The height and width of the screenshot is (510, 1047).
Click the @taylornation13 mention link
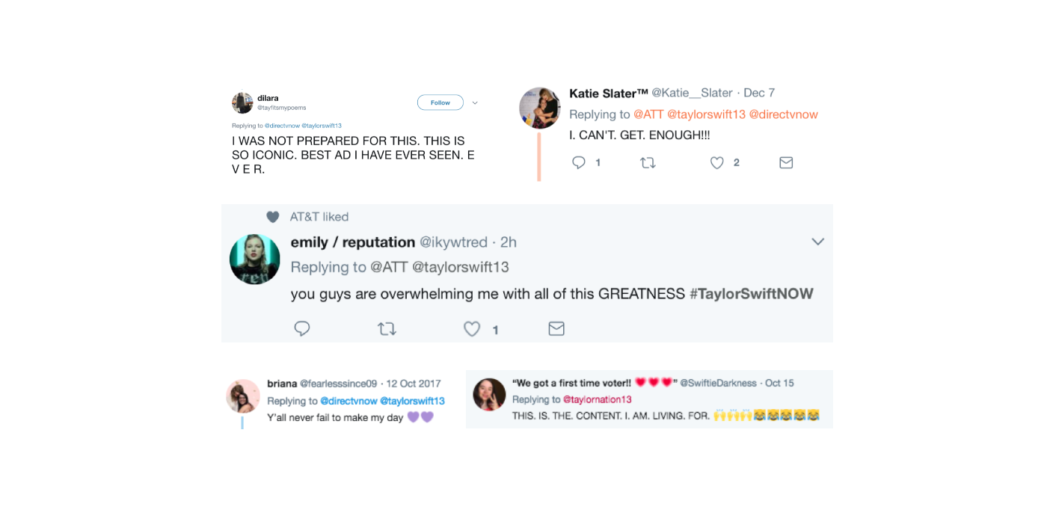(x=597, y=399)
